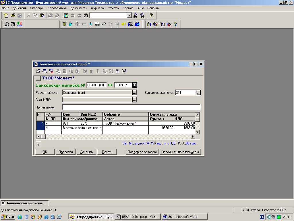Click the binoculars Find icon
The image size is (294, 221).
click(86, 16)
